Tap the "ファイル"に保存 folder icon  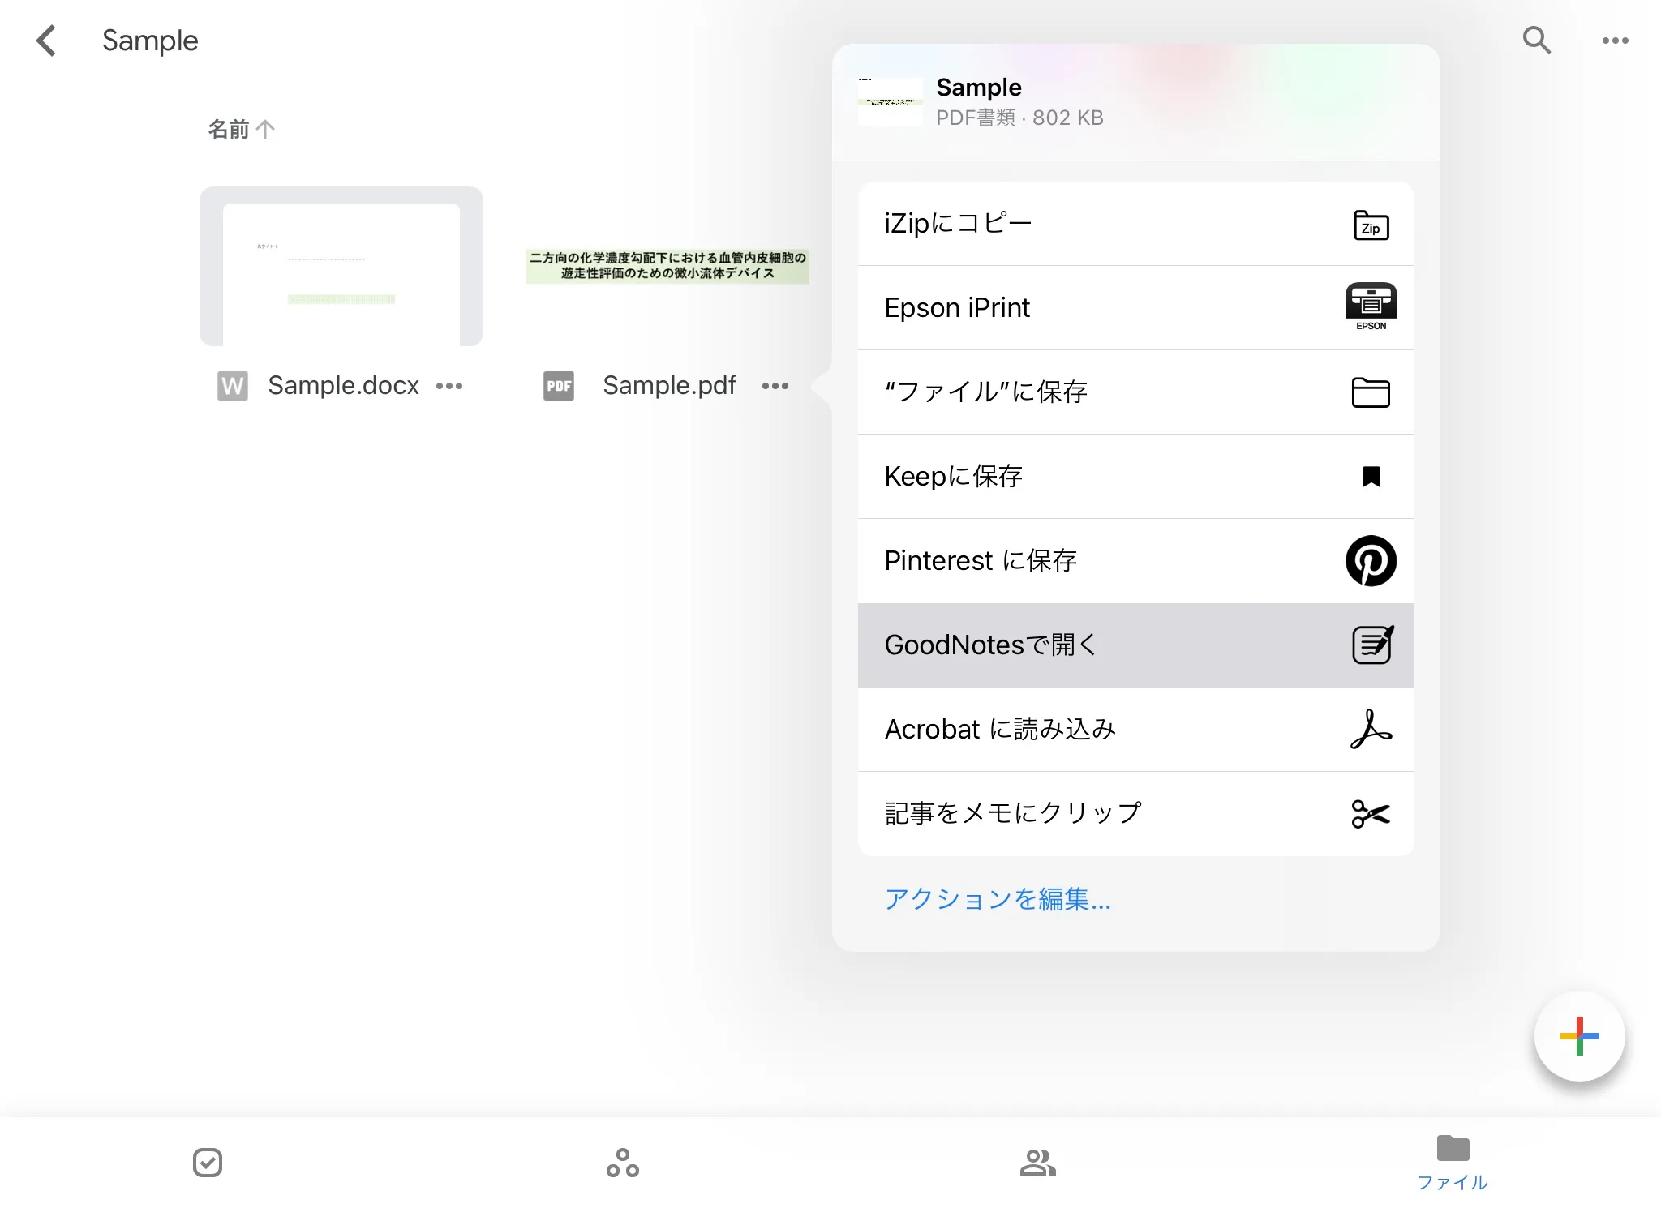pos(1371,392)
